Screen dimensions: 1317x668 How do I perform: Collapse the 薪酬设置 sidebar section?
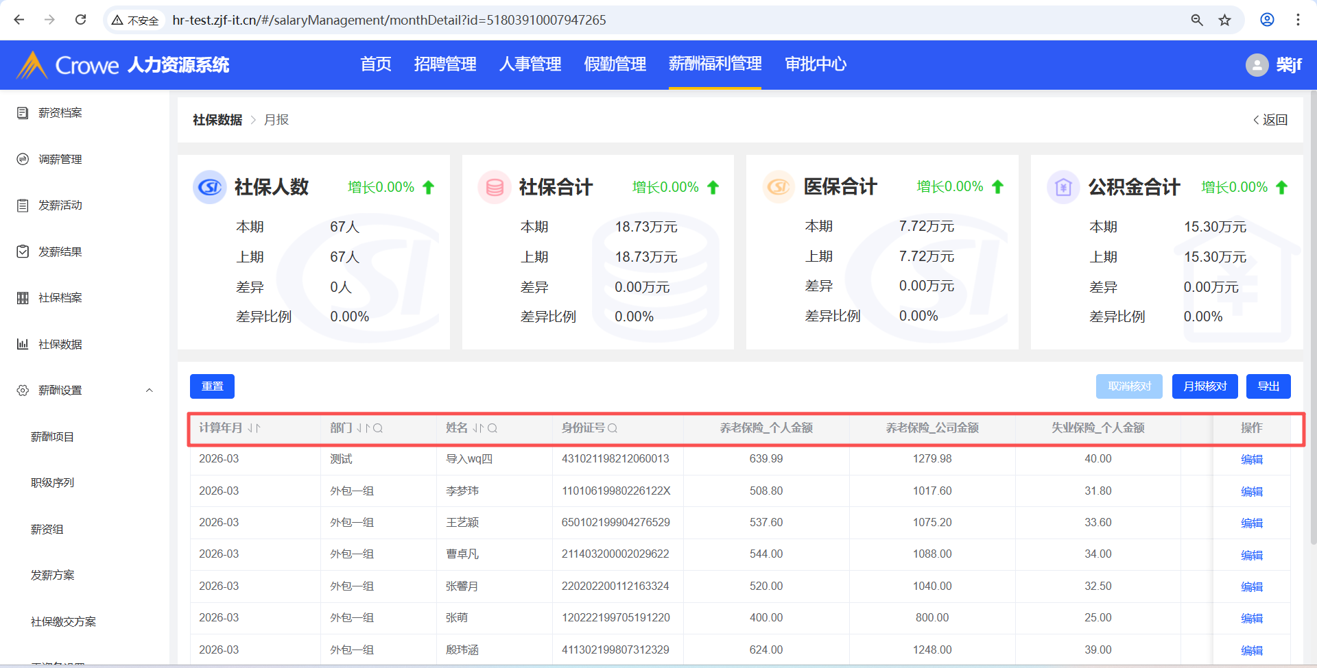coord(149,391)
